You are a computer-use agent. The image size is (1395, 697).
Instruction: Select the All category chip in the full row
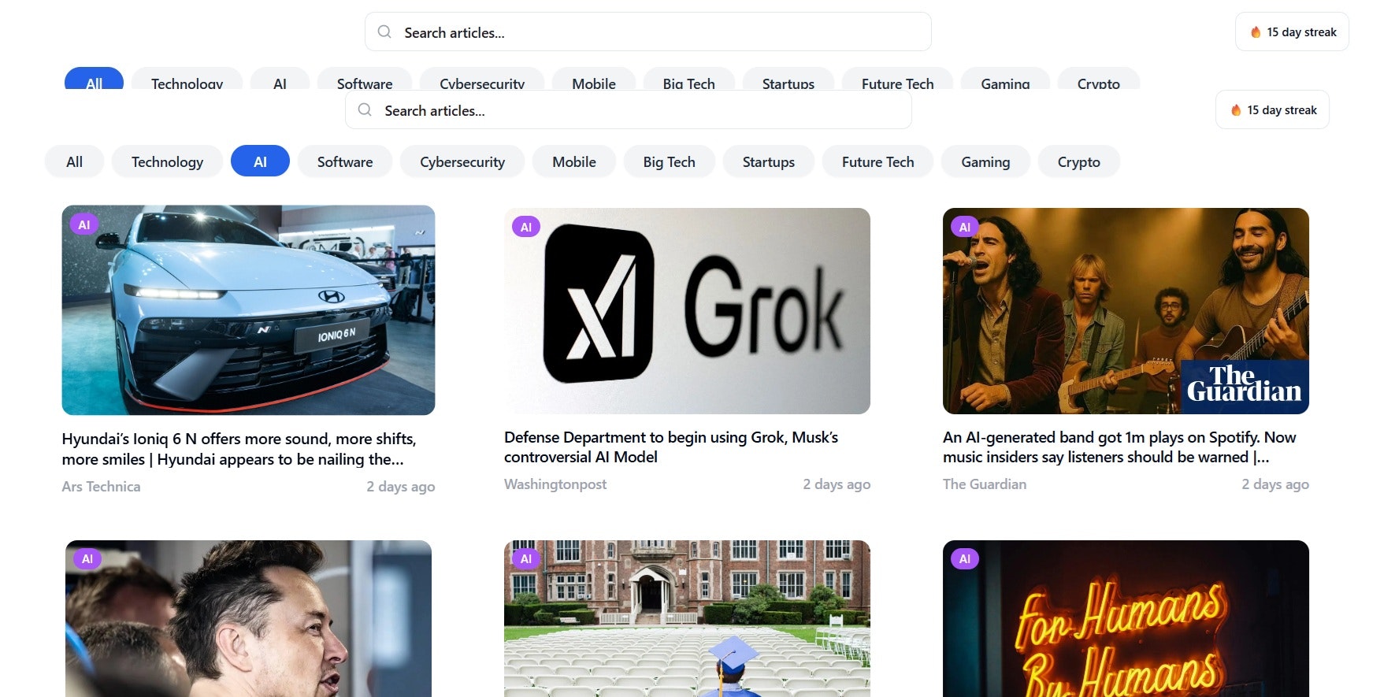[x=74, y=161]
